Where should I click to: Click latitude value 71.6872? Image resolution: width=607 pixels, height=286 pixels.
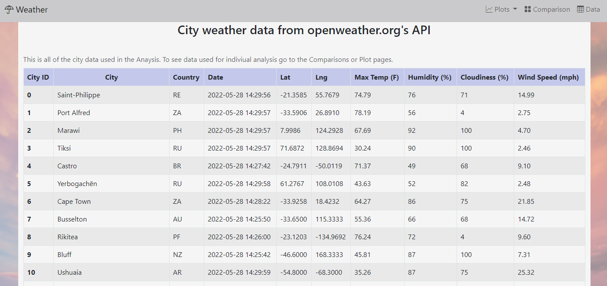292,148
